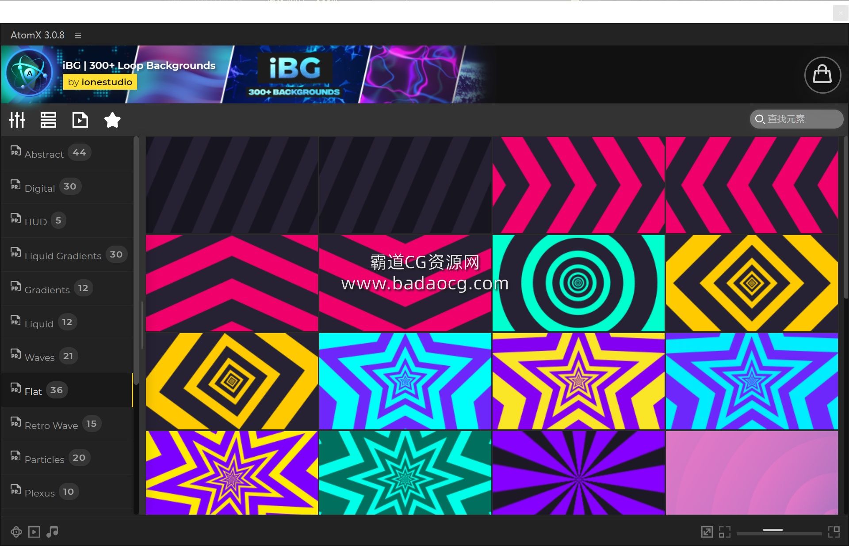The width and height of the screenshot is (849, 546).
Task: Select the yellow and purple five-point star thumbnail
Action: (x=578, y=381)
